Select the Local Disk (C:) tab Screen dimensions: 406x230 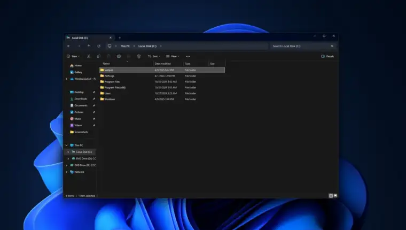(x=89, y=37)
